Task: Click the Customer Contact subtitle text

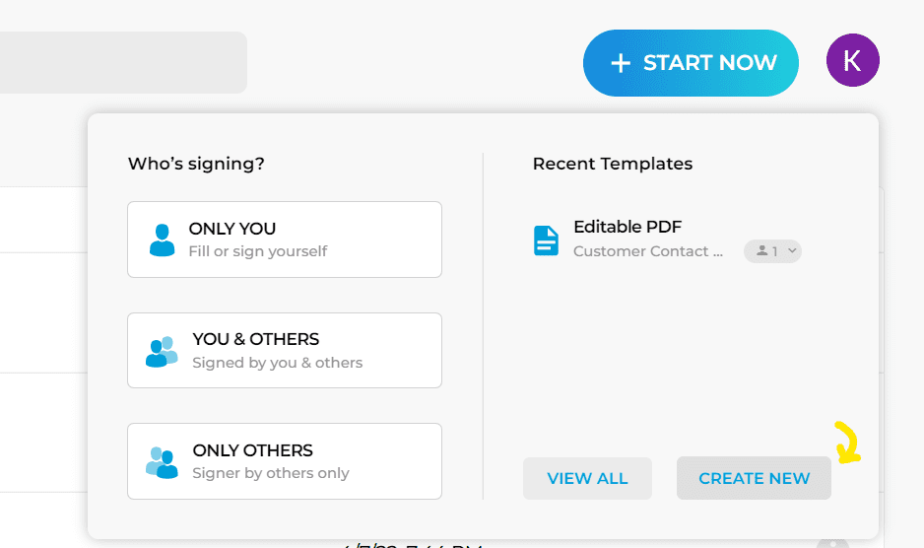Action: coord(648,251)
